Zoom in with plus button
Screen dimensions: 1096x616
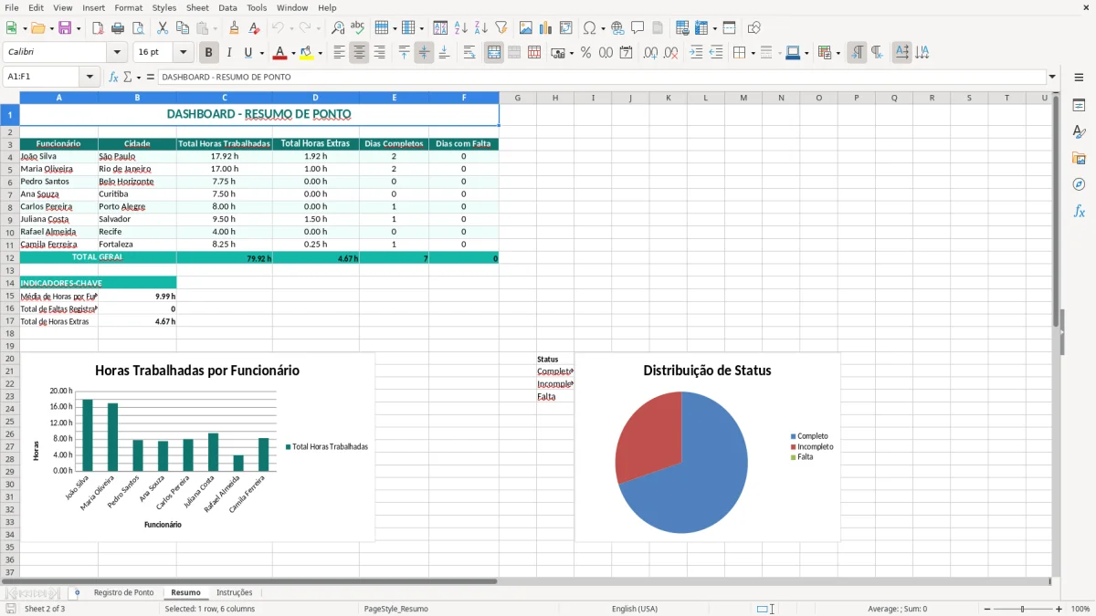pos(1059,609)
